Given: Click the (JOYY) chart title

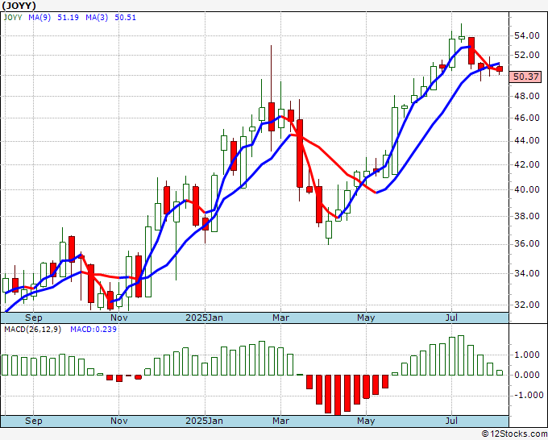Looking at the screenshot, I should coord(19,6).
